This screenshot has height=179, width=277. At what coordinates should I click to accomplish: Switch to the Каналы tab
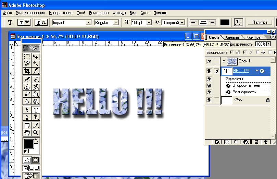pos(232,37)
